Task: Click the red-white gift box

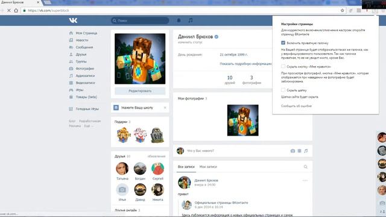Action: [x=140, y=135]
